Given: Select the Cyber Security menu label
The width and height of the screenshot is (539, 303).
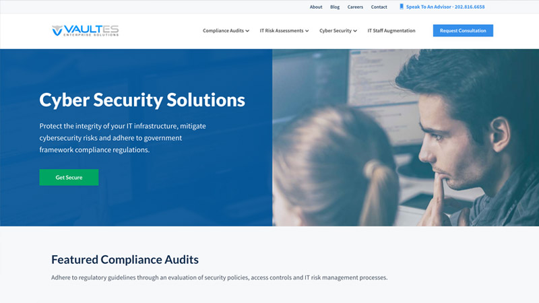Looking at the screenshot, I should (335, 31).
